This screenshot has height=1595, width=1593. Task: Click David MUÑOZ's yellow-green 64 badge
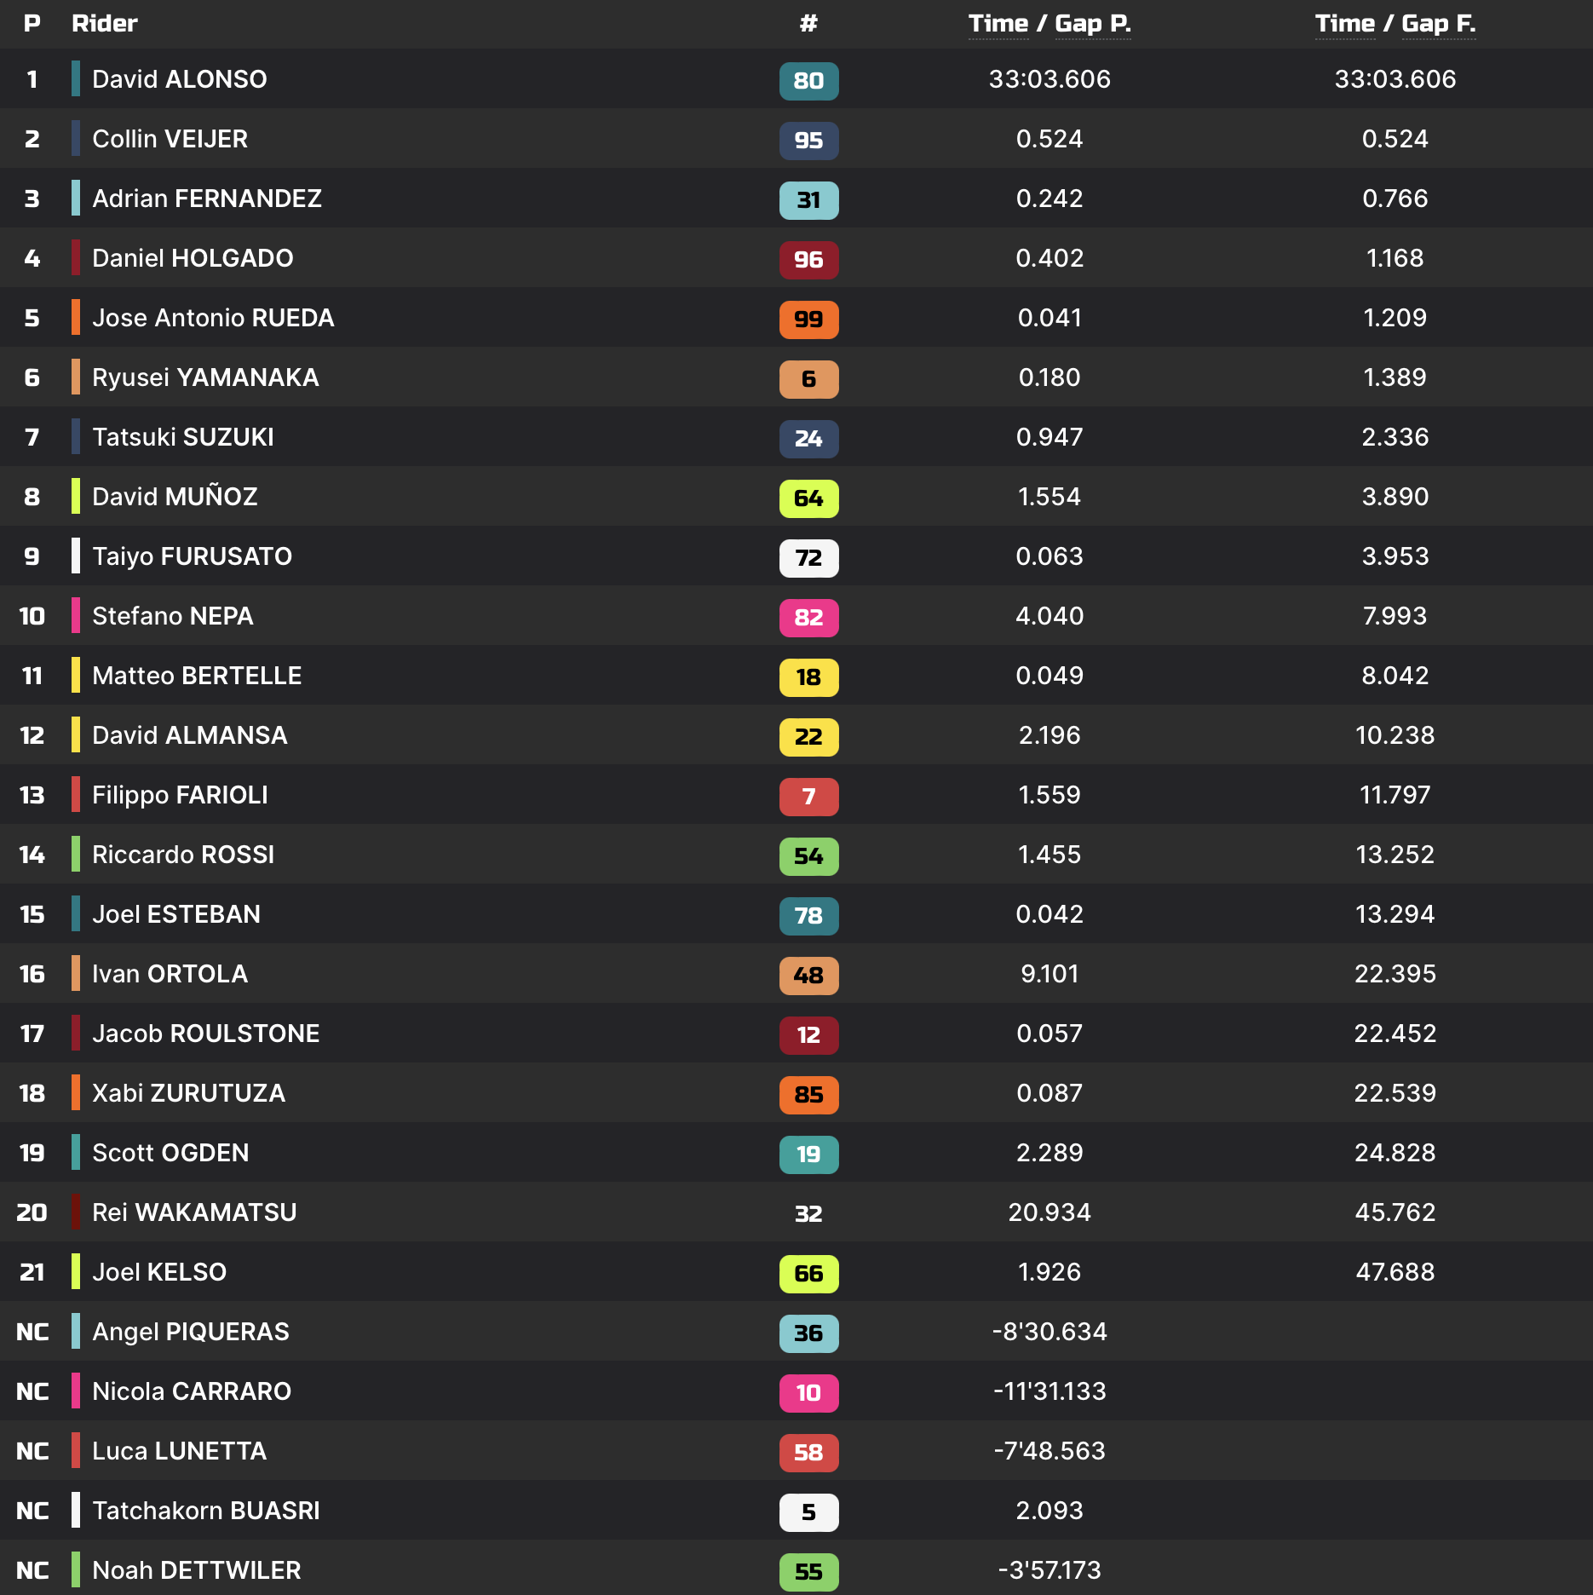(808, 498)
